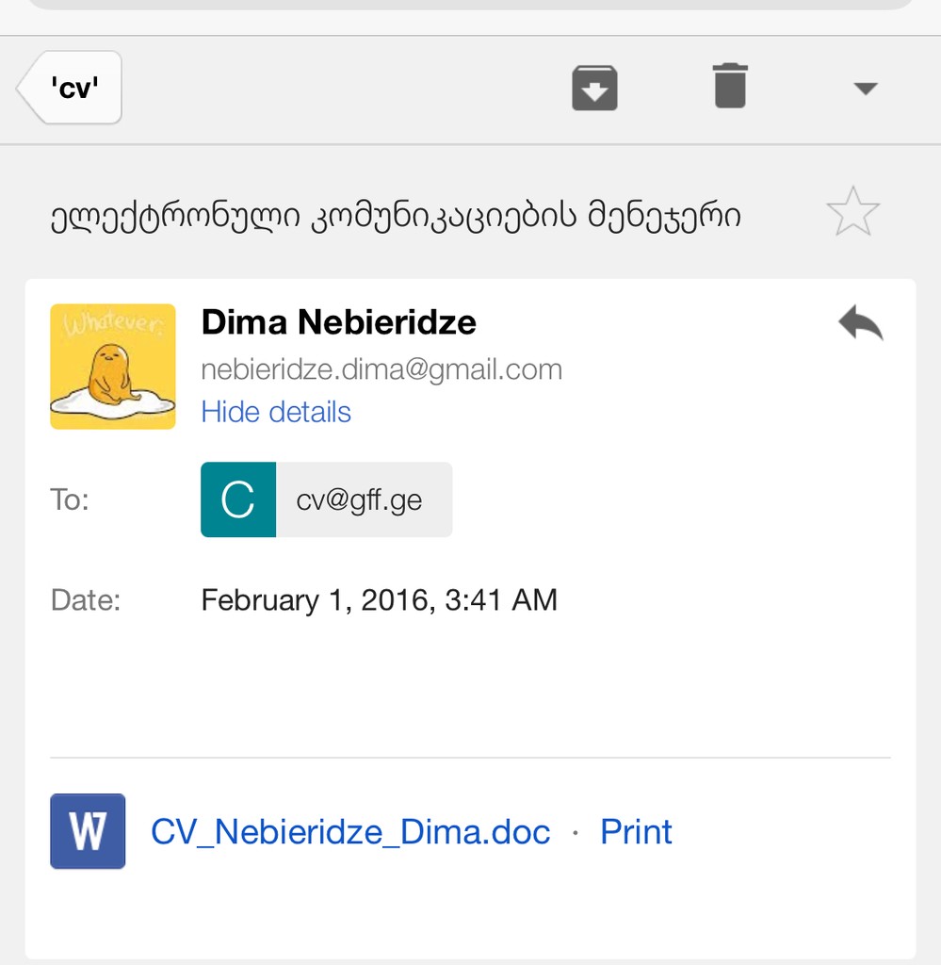Star the email with the star outline
Viewport: 941px width, 965px height.
[852, 212]
